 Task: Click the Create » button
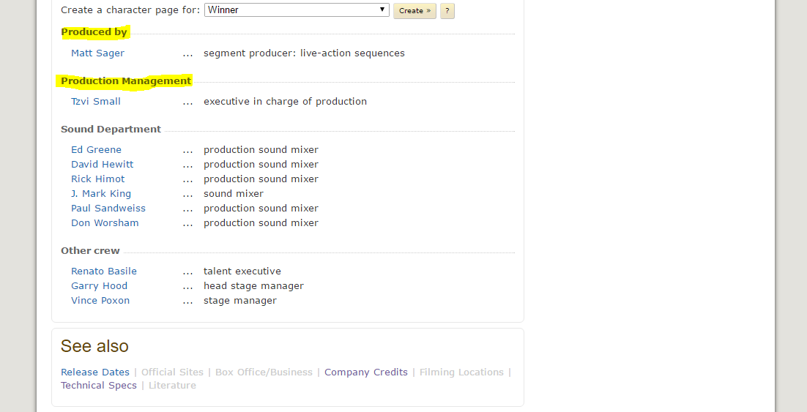pos(414,11)
